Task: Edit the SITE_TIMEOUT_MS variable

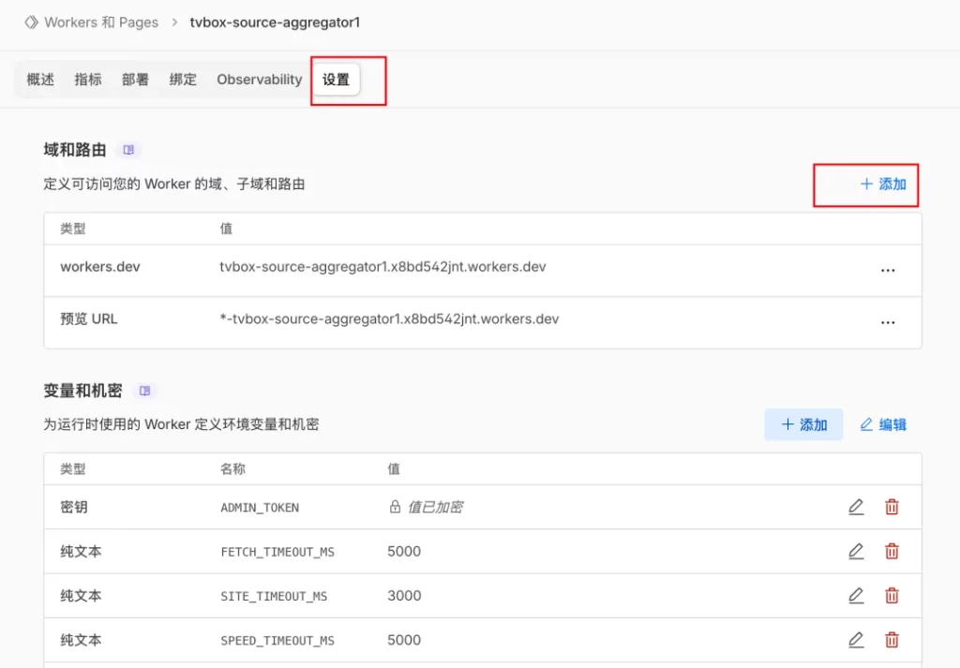Action: point(856,596)
